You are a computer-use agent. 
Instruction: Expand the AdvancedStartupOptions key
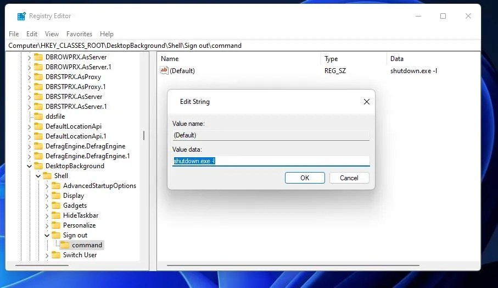pos(47,186)
